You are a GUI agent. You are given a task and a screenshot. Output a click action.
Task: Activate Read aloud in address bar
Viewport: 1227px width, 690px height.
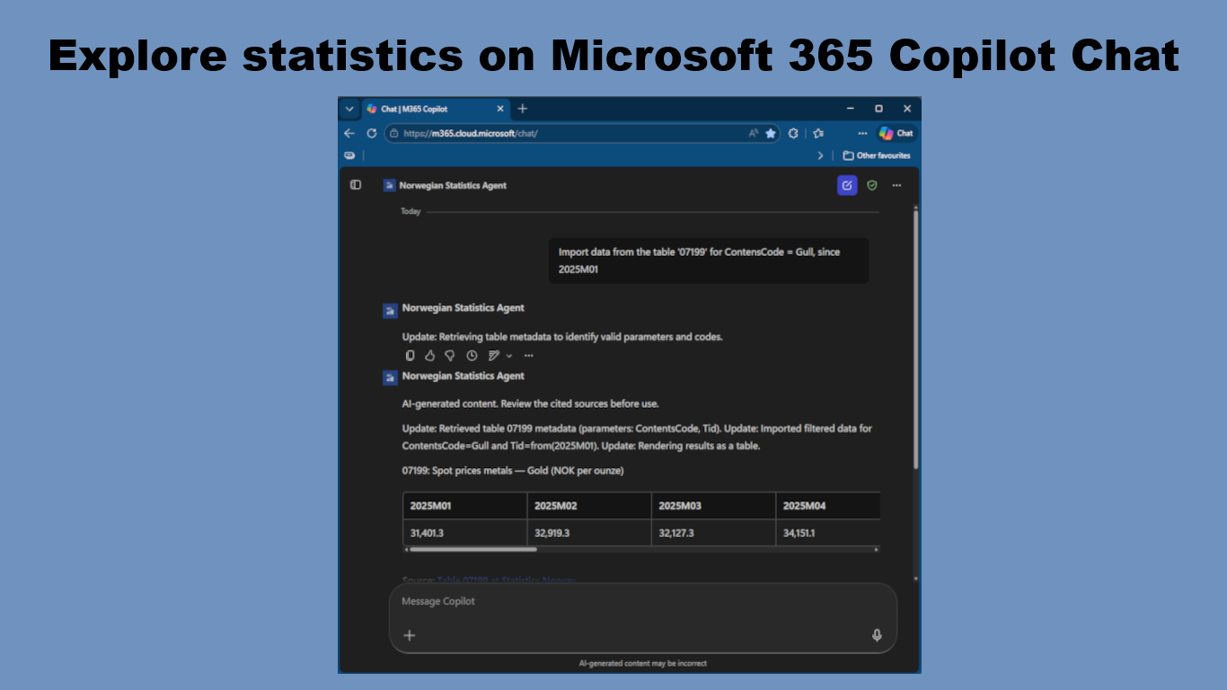point(754,133)
